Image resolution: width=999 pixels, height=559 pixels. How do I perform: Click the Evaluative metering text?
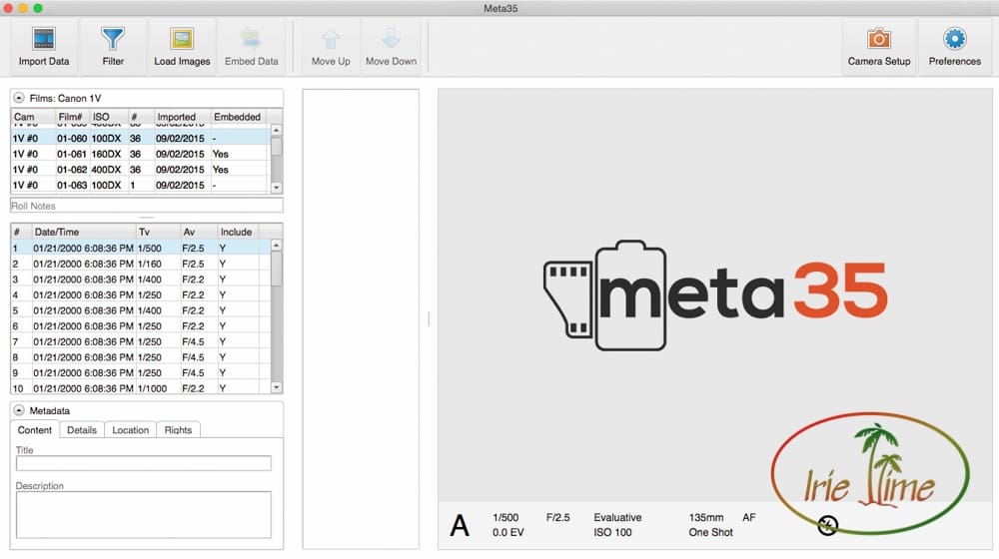point(617,518)
